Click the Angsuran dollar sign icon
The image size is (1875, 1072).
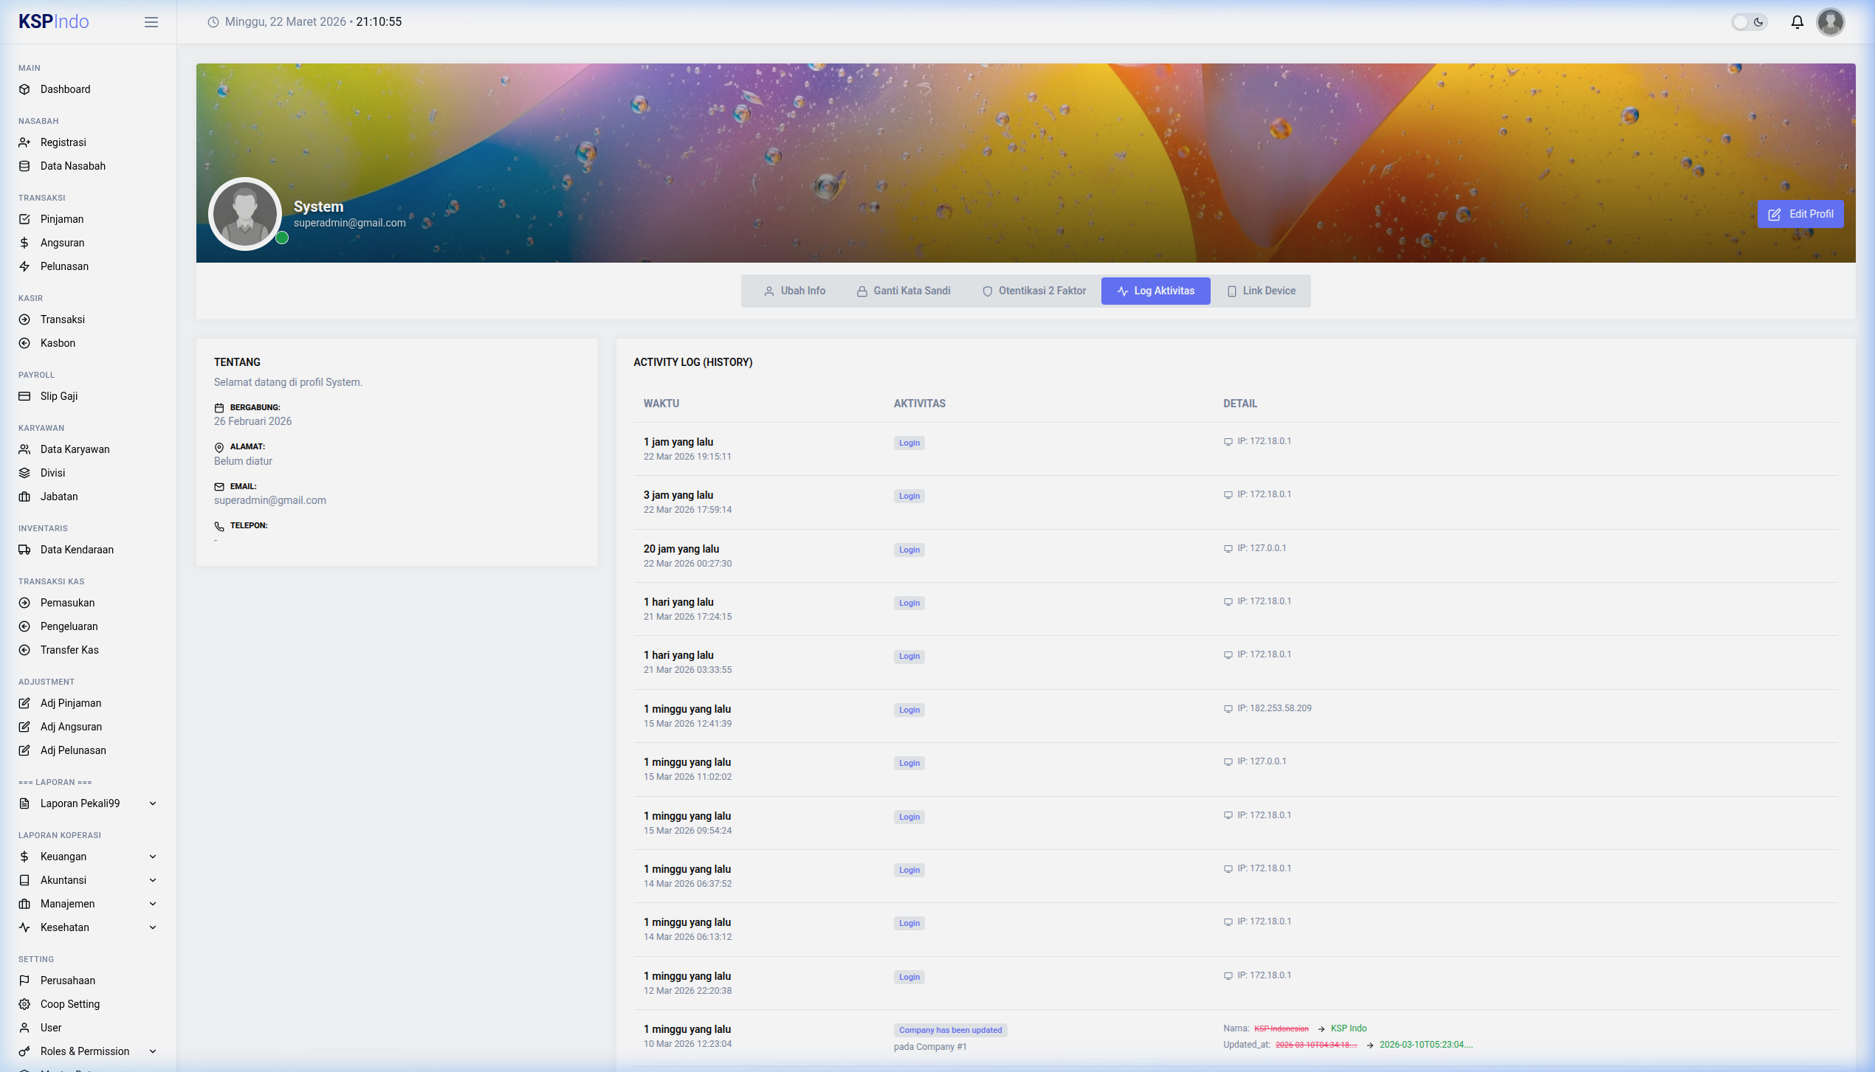click(24, 243)
